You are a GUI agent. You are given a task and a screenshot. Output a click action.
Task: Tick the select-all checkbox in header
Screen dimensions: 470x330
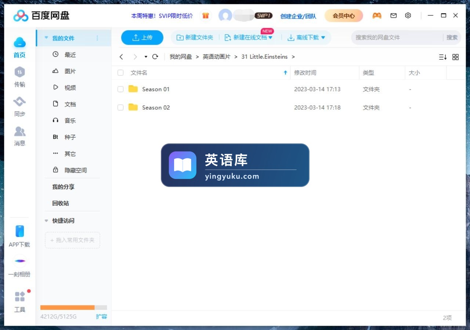[x=120, y=73]
